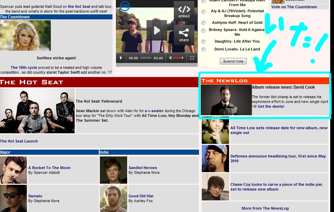Click the Indie section header
The height and width of the screenshot is (212, 334).
[x=149, y=152]
